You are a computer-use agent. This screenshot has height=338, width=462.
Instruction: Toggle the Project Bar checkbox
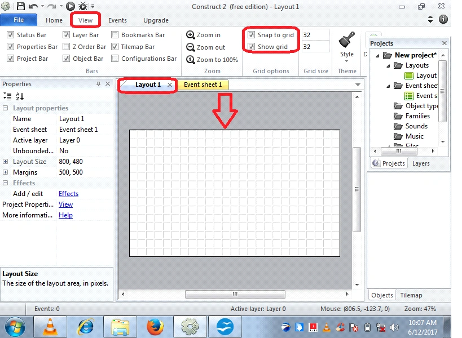[x=10, y=59]
